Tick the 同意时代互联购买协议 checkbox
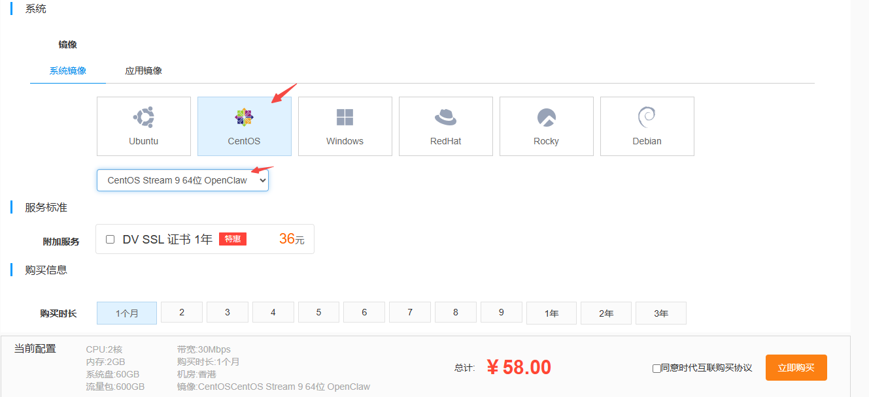Screen dimensions: 869x397 [656, 368]
